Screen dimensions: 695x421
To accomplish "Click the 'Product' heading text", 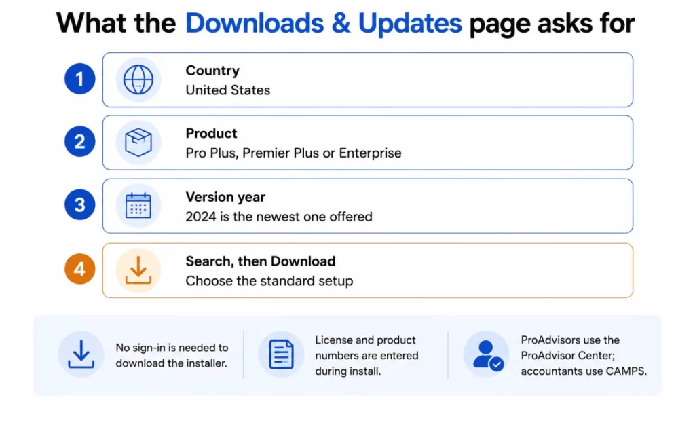I will [212, 134].
